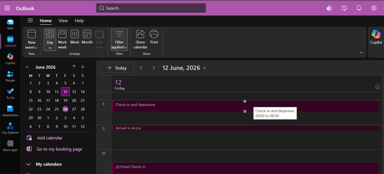Open More apps
384x174 pixels.
(x=10, y=146)
